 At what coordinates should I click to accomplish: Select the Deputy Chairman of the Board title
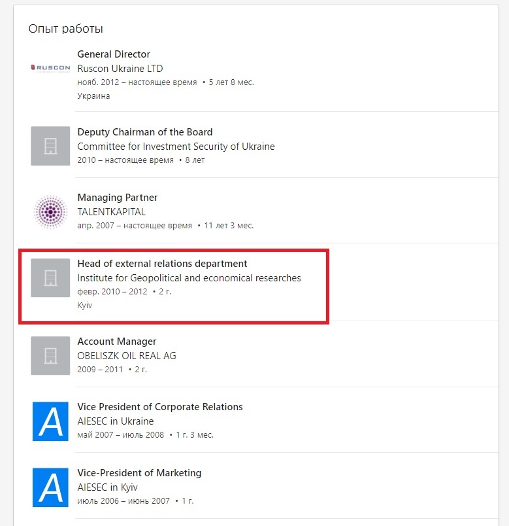(x=145, y=132)
